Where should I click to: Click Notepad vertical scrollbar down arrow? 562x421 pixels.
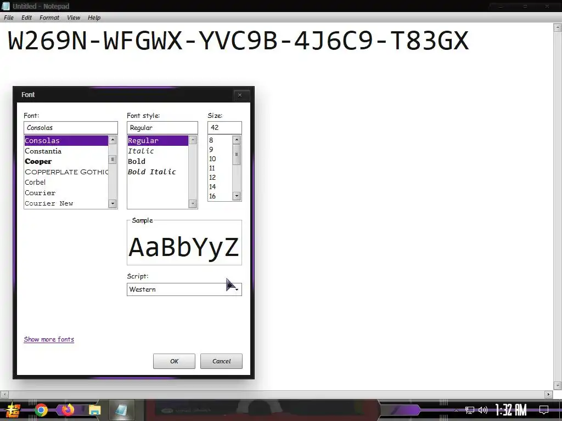pos(558,385)
